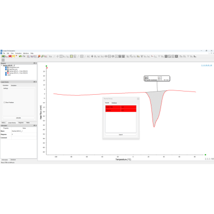
Task: Open the Evaluation menu
Action: click(18, 53)
